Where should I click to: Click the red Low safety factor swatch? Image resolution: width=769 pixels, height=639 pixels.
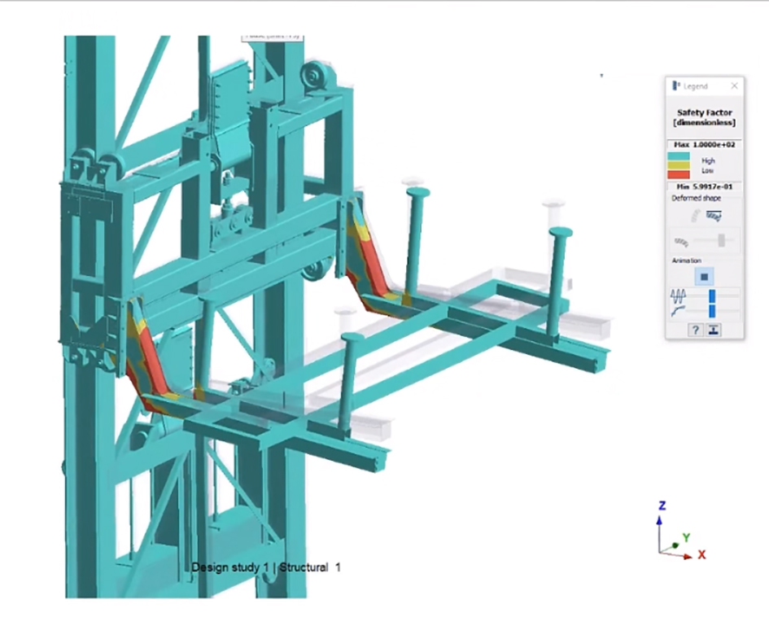680,173
